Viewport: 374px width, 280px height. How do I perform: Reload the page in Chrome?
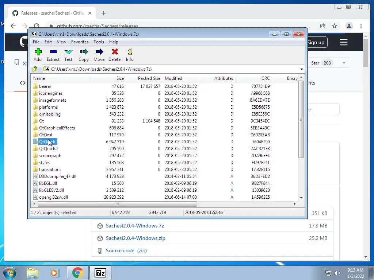coord(37,26)
